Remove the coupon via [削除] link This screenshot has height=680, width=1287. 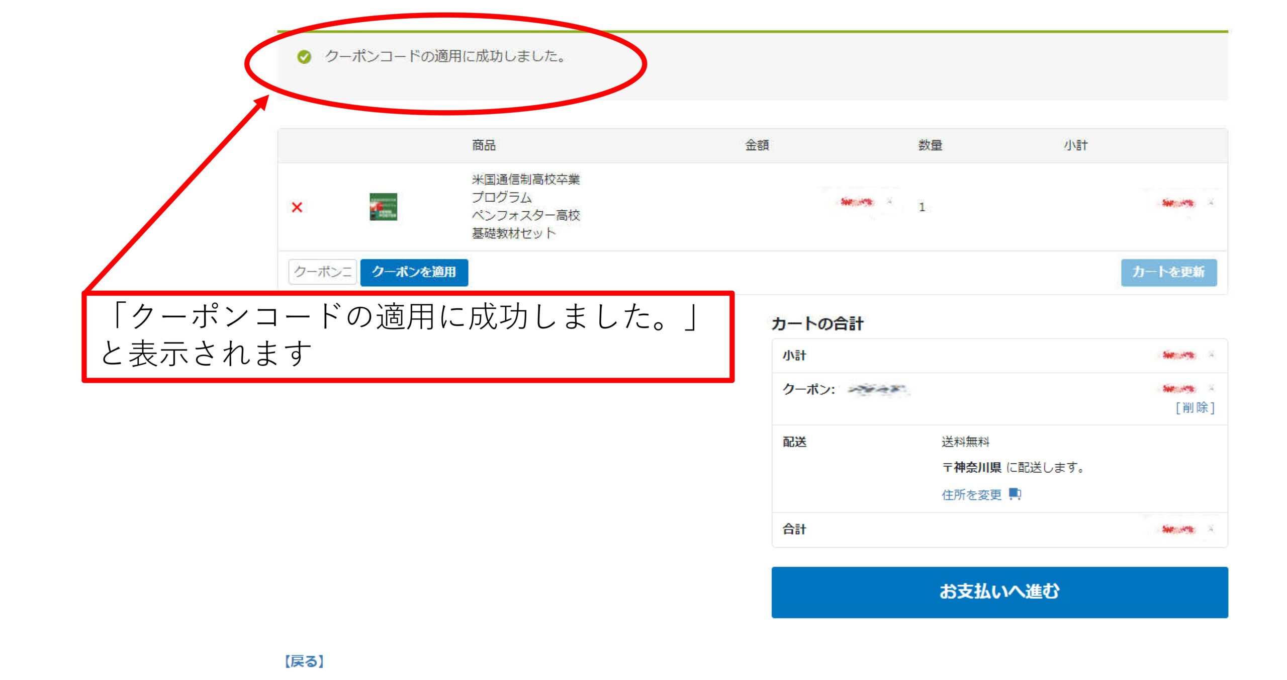click(1194, 407)
